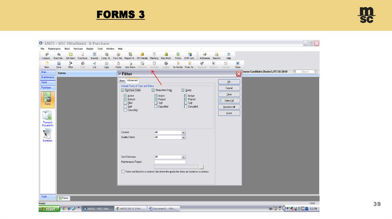Open the Planning toolbar icon
The width and height of the screenshot is (392, 219).
154,56
